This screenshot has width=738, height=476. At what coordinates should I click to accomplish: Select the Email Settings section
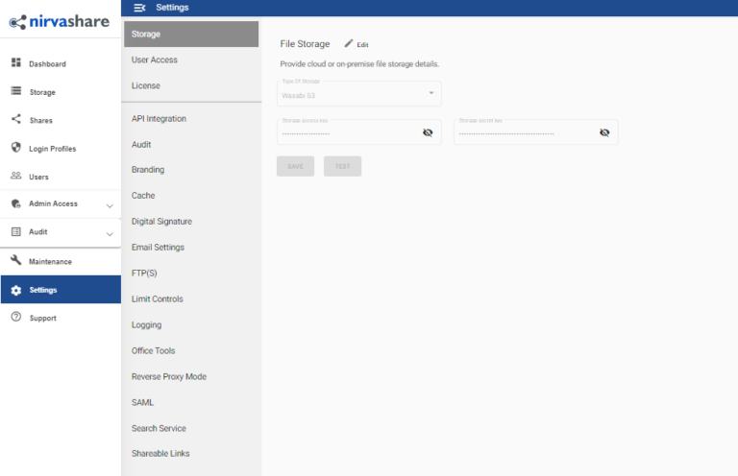click(158, 248)
